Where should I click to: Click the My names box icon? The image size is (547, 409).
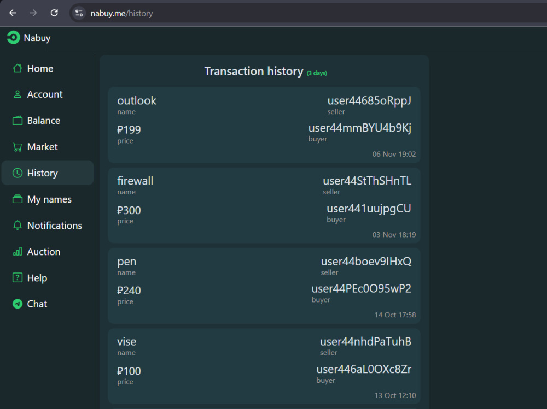tap(18, 199)
